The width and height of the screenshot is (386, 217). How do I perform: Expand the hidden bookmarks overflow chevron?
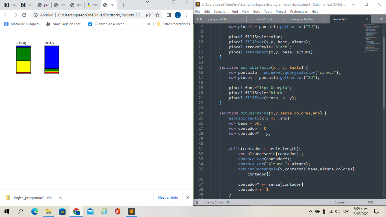click(149, 24)
